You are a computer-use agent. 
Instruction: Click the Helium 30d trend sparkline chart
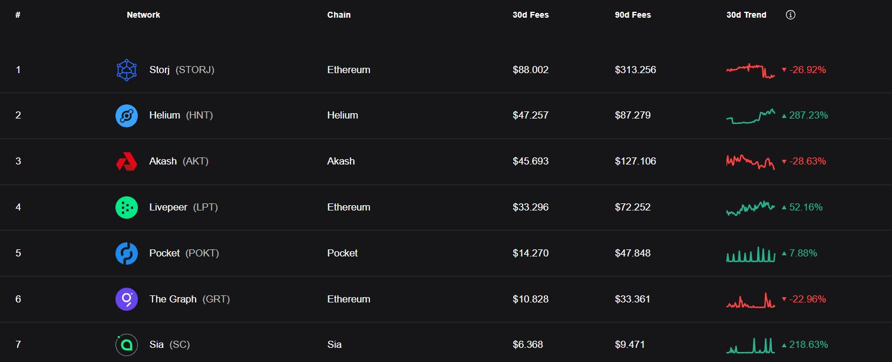coord(751,116)
